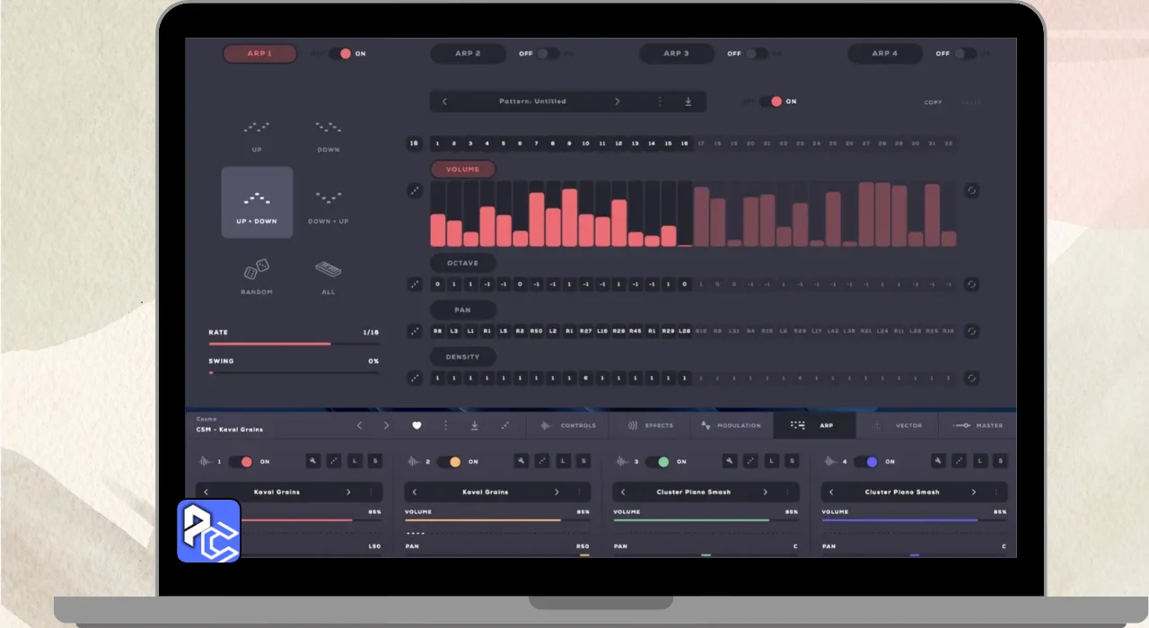Randomize the DENSITY step lane
This screenshot has height=628, width=1149.
(415, 378)
